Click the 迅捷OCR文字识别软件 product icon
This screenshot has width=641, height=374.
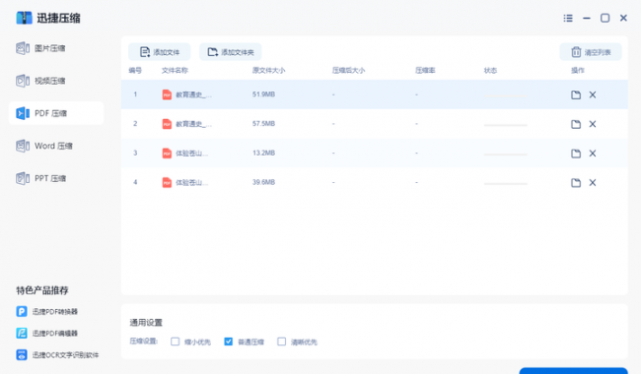point(22,355)
